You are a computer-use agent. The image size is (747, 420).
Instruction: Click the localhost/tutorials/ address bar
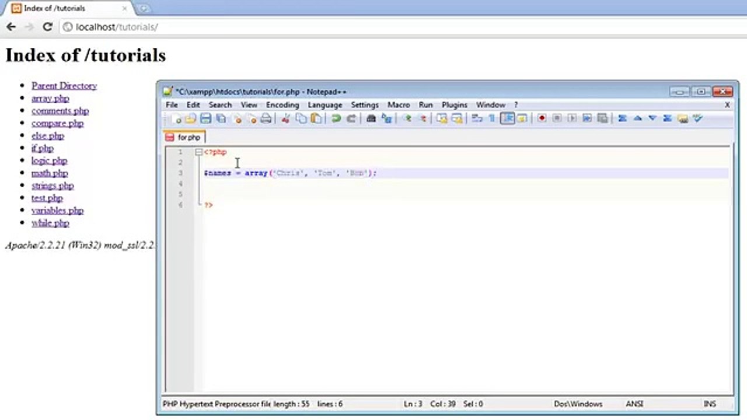tap(403, 27)
